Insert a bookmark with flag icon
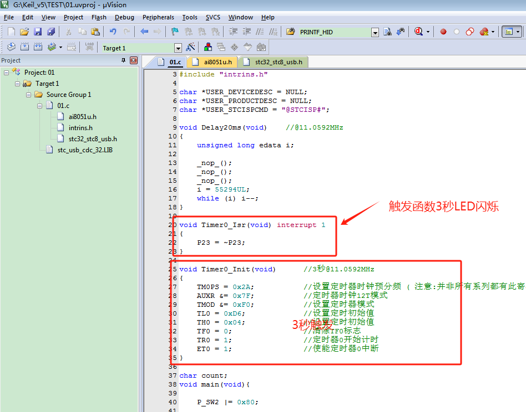This screenshot has height=412, width=526. (175, 32)
